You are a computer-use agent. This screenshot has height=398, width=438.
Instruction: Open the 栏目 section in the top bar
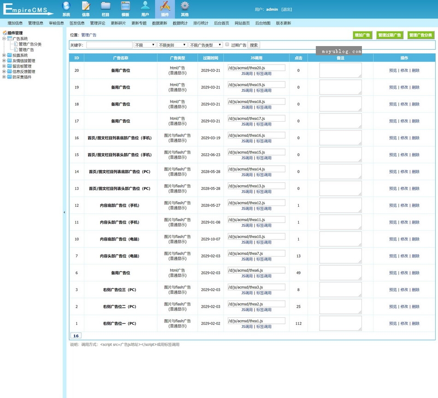click(106, 9)
